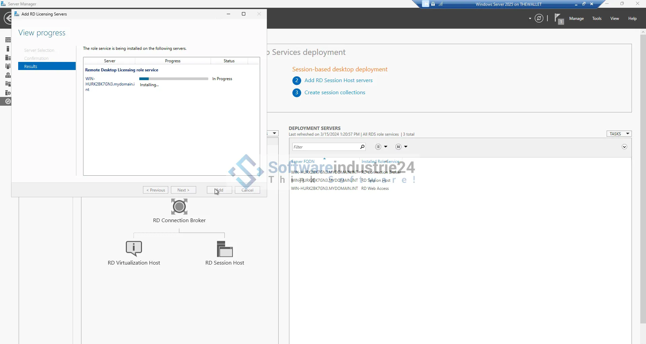This screenshot has height=344, width=646.
Task: Click the RD Virtualization Host icon
Action: 134,249
